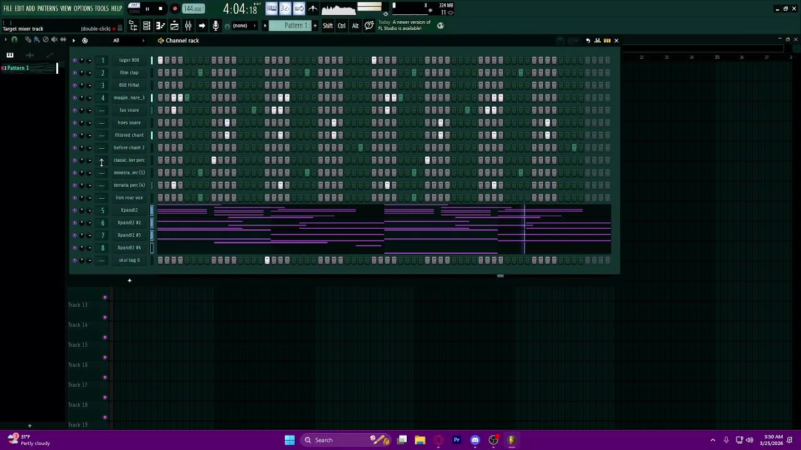The width and height of the screenshot is (801, 450).
Task: Click the Windows Start button
Action: point(290,440)
